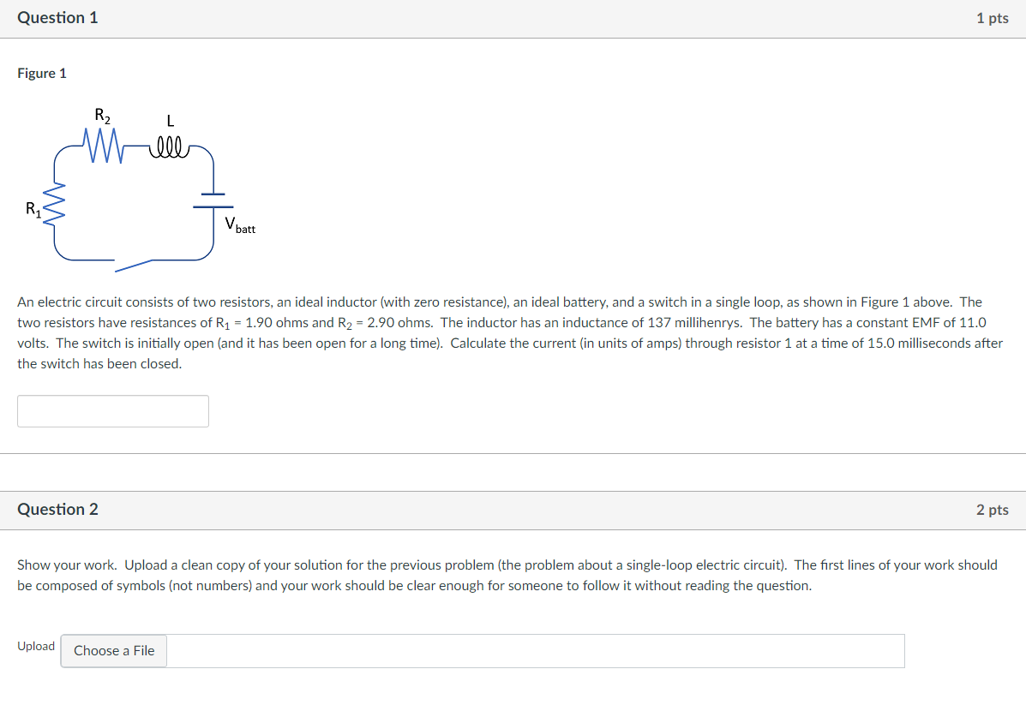Select the Question 1 header
The height and width of the screenshot is (711, 1026).
click(x=57, y=17)
